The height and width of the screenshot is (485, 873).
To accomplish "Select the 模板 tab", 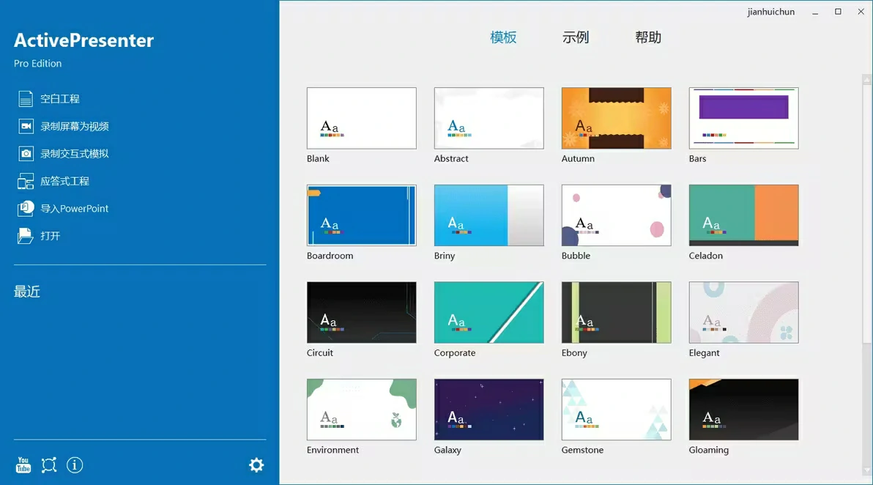I will coord(503,37).
